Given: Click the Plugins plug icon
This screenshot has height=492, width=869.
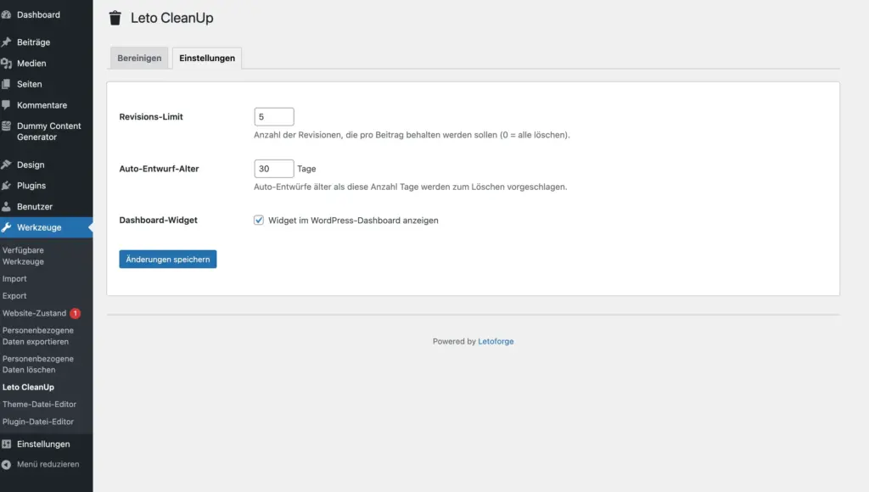Looking at the screenshot, I should [6, 186].
